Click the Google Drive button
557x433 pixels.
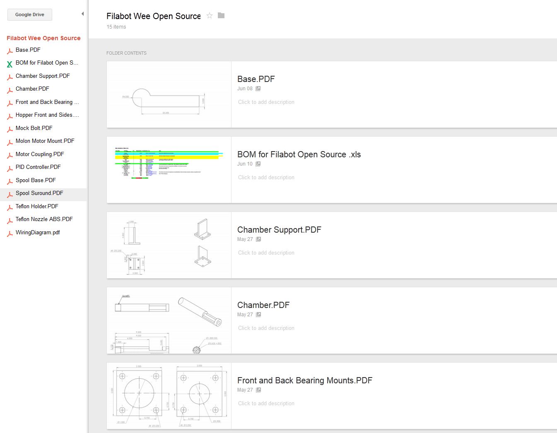point(30,14)
